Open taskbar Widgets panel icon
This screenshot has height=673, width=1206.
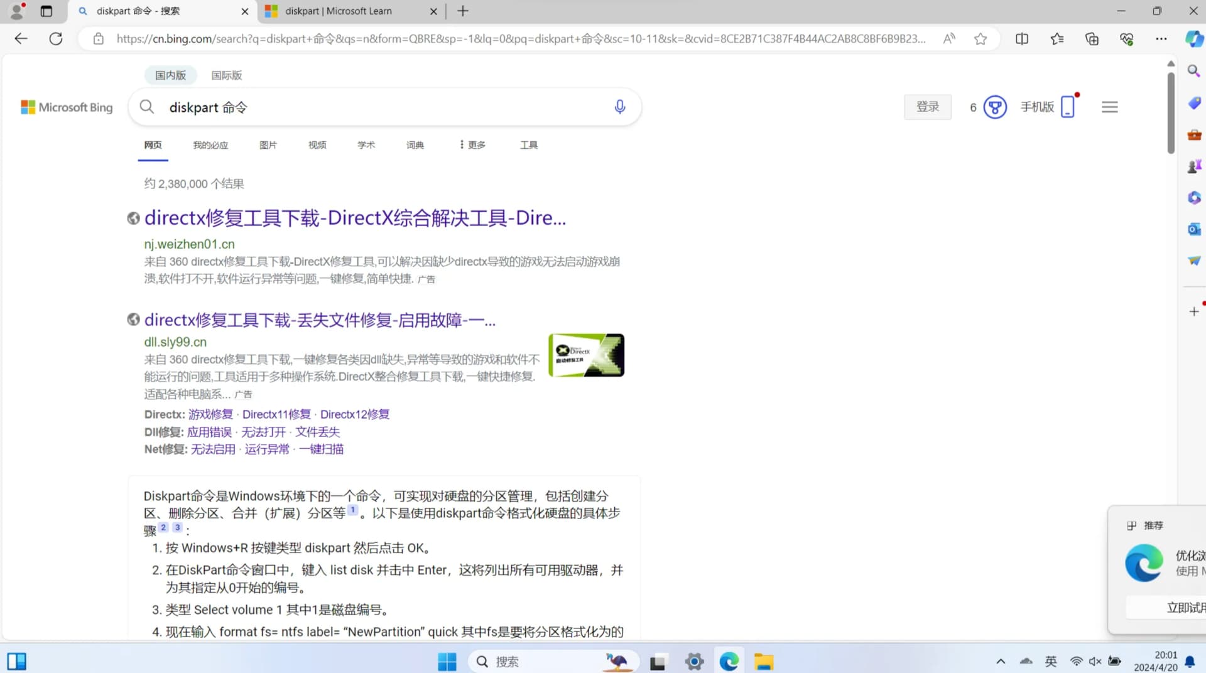click(x=17, y=661)
